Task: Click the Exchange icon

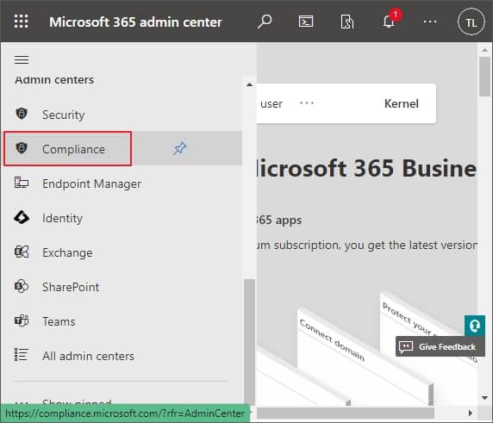Action: pyautogui.click(x=22, y=252)
